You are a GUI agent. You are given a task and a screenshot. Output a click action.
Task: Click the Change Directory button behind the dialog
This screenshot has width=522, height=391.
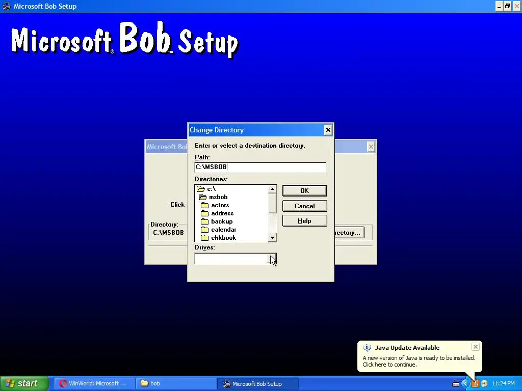coord(349,232)
